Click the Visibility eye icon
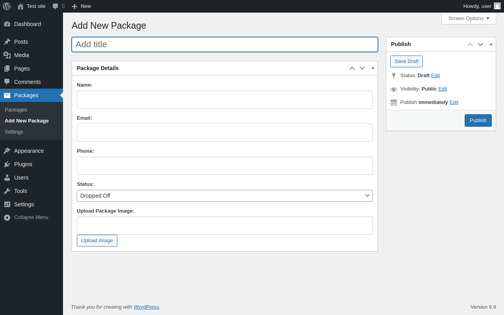 pos(394,89)
